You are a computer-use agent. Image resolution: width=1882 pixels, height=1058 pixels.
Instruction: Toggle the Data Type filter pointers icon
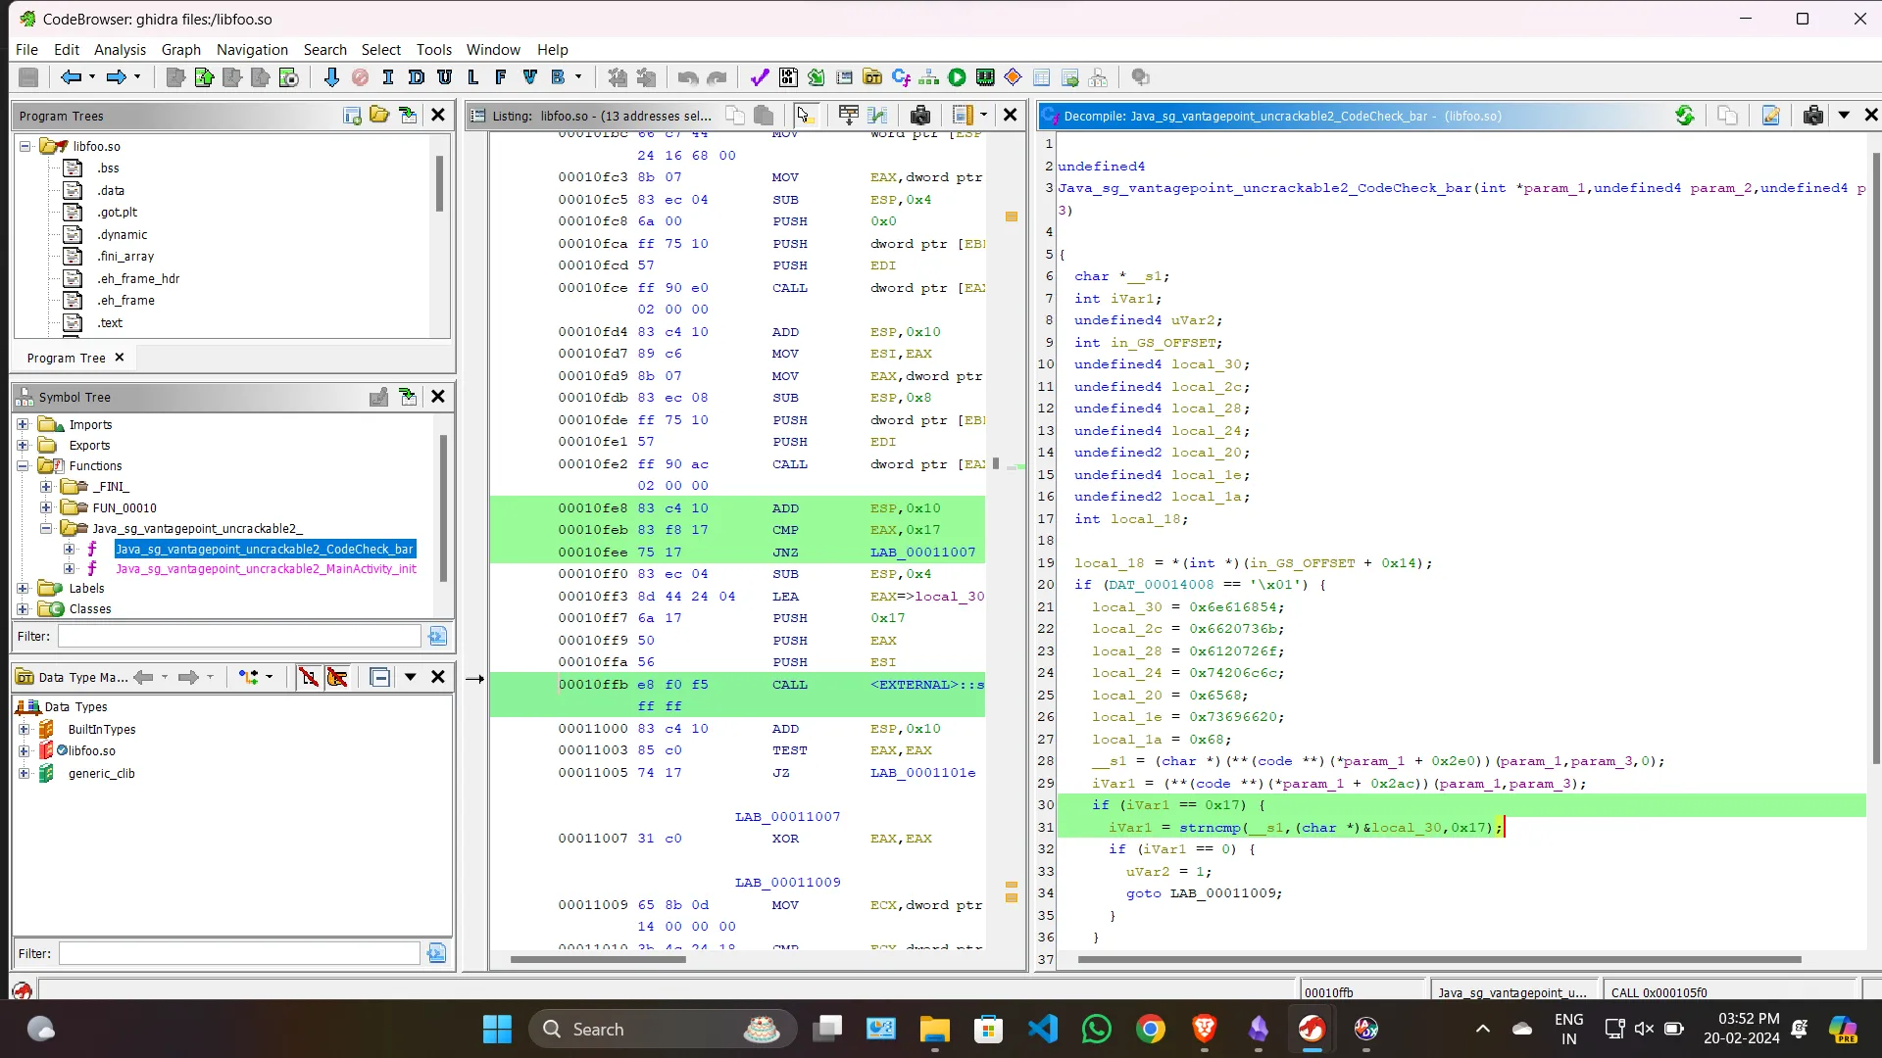[337, 677]
